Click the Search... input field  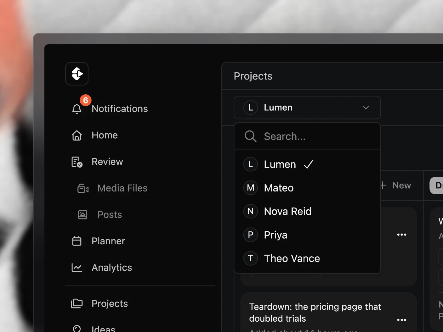(x=307, y=136)
